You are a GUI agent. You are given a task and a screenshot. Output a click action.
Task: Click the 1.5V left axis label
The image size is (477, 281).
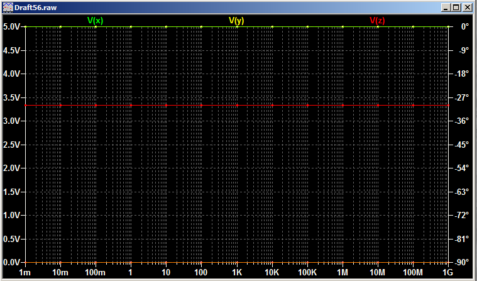pos(12,192)
